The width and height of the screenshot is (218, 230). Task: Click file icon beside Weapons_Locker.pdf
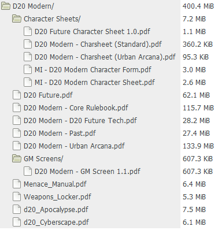(17, 197)
